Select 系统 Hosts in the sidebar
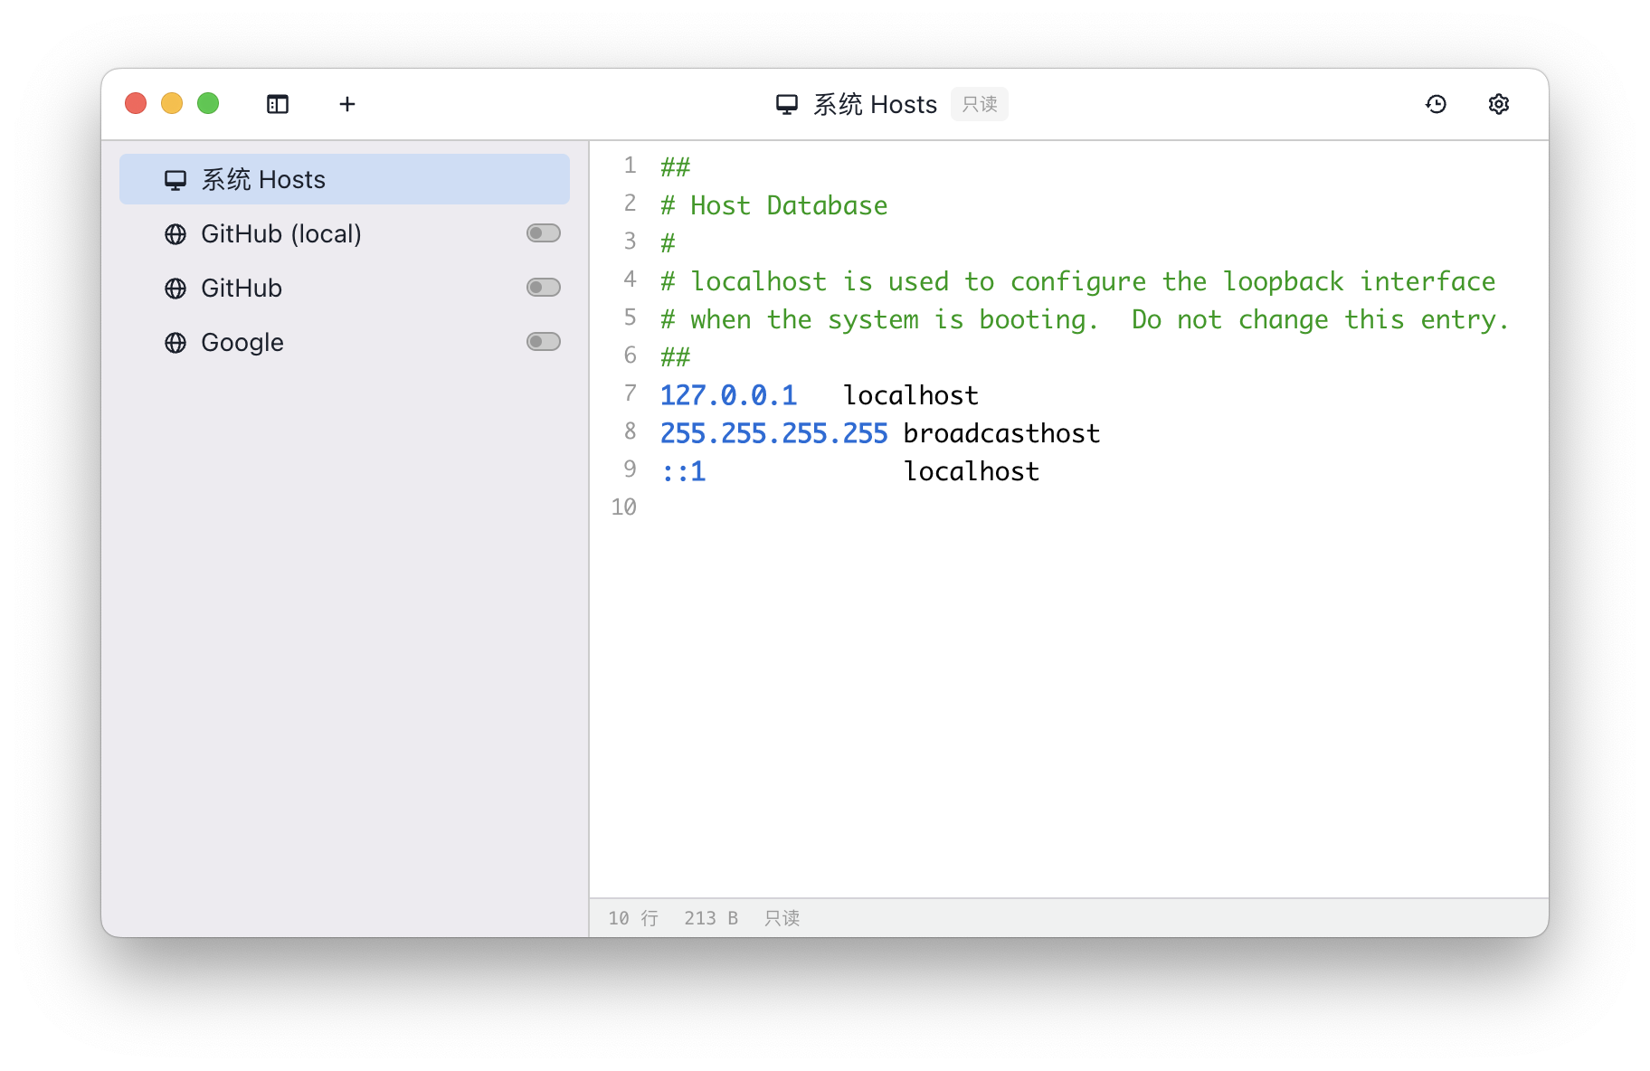 click(344, 179)
